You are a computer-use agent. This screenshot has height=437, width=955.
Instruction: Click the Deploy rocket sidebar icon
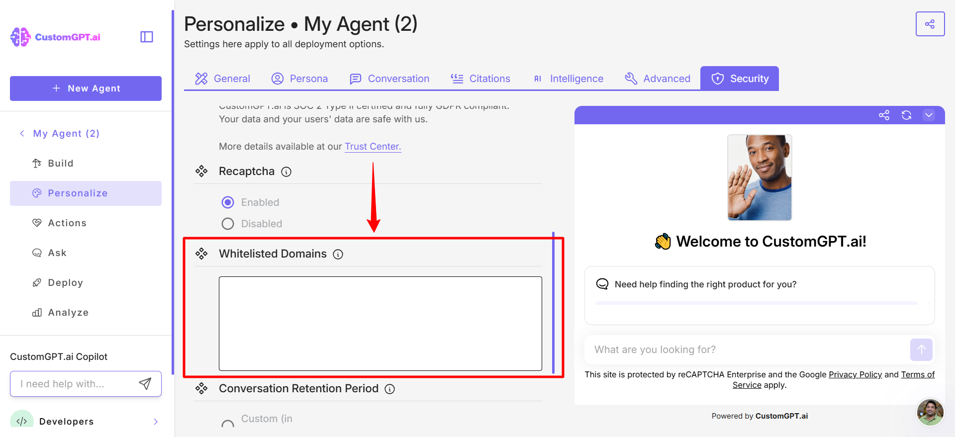pos(37,282)
